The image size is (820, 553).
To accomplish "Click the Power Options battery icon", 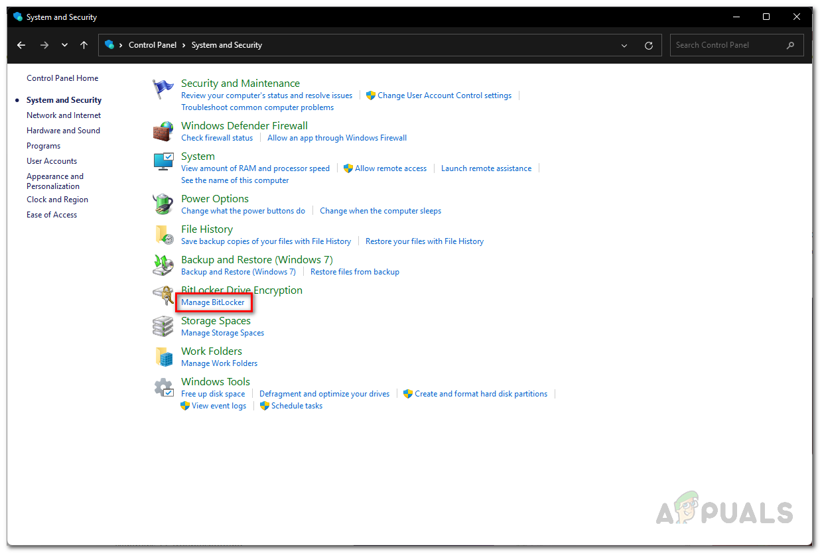I will [x=163, y=204].
